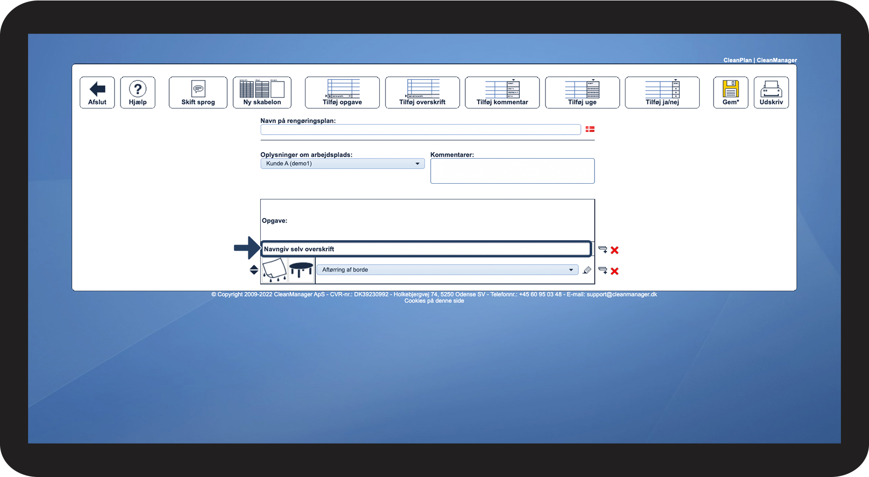Move the Aftørring af borde task down
Viewport: 869px width, 477px height.
[254, 272]
